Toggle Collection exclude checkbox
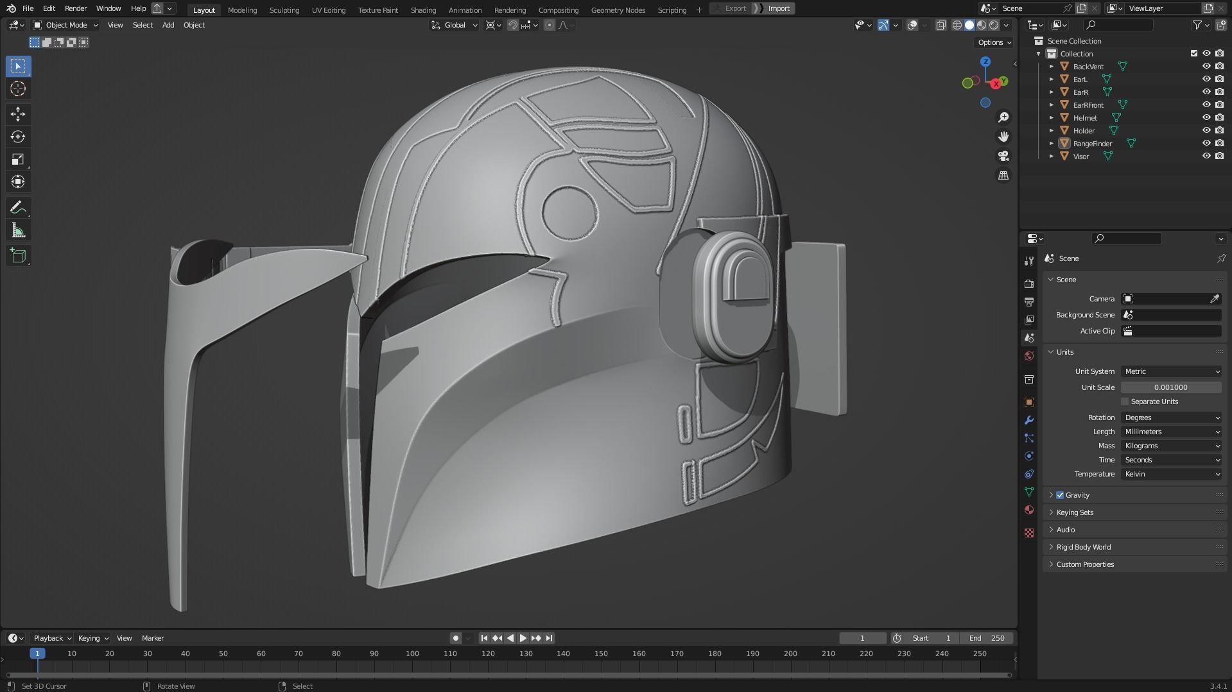The height and width of the screenshot is (692, 1232). click(1193, 53)
